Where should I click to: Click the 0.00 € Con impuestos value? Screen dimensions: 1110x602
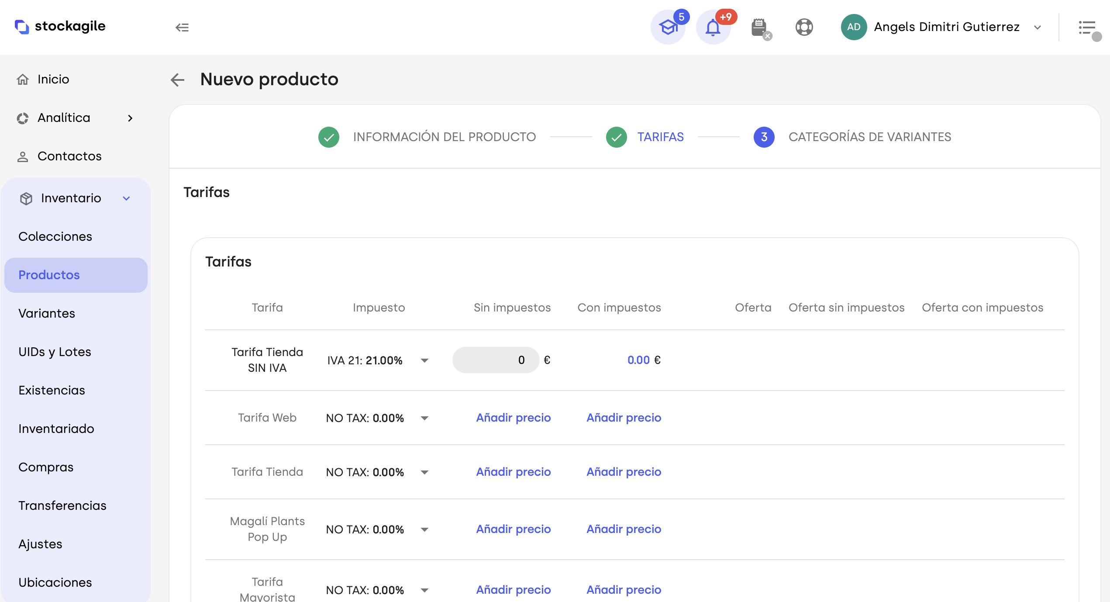[x=644, y=360]
